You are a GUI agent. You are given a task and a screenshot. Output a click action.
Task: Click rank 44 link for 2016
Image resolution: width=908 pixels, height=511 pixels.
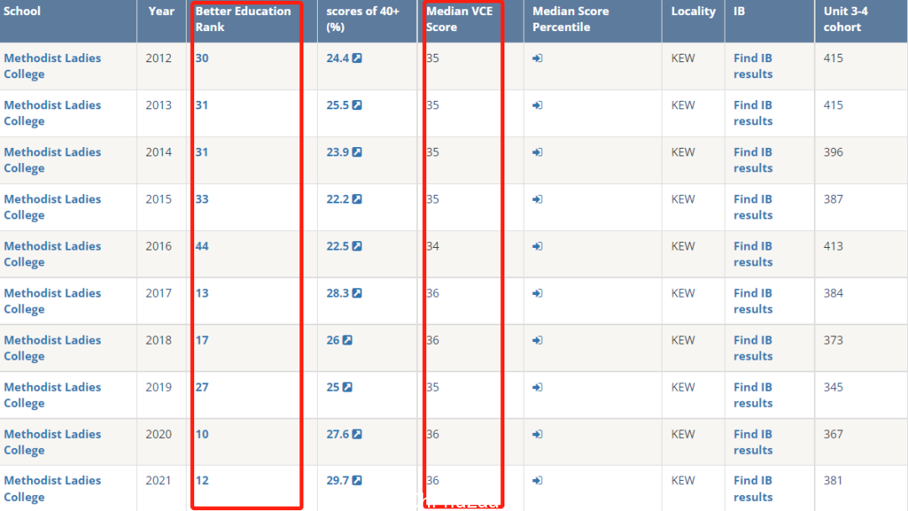[x=202, y=246]
